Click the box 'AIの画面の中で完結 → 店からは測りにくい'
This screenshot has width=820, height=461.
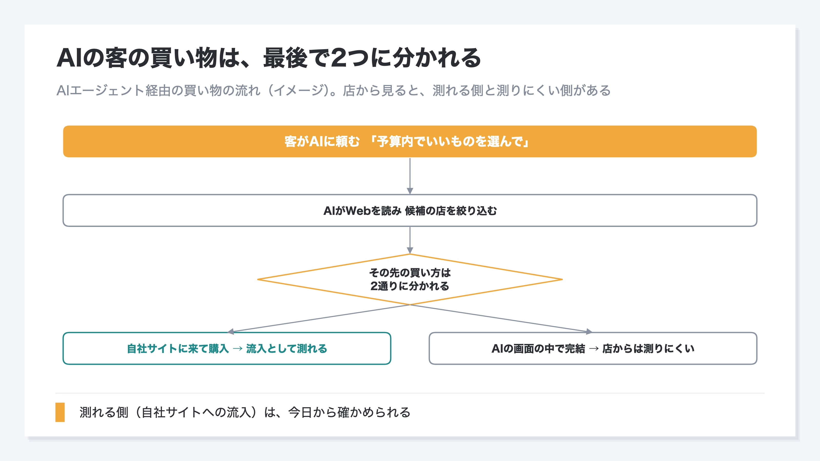(593, 348)
